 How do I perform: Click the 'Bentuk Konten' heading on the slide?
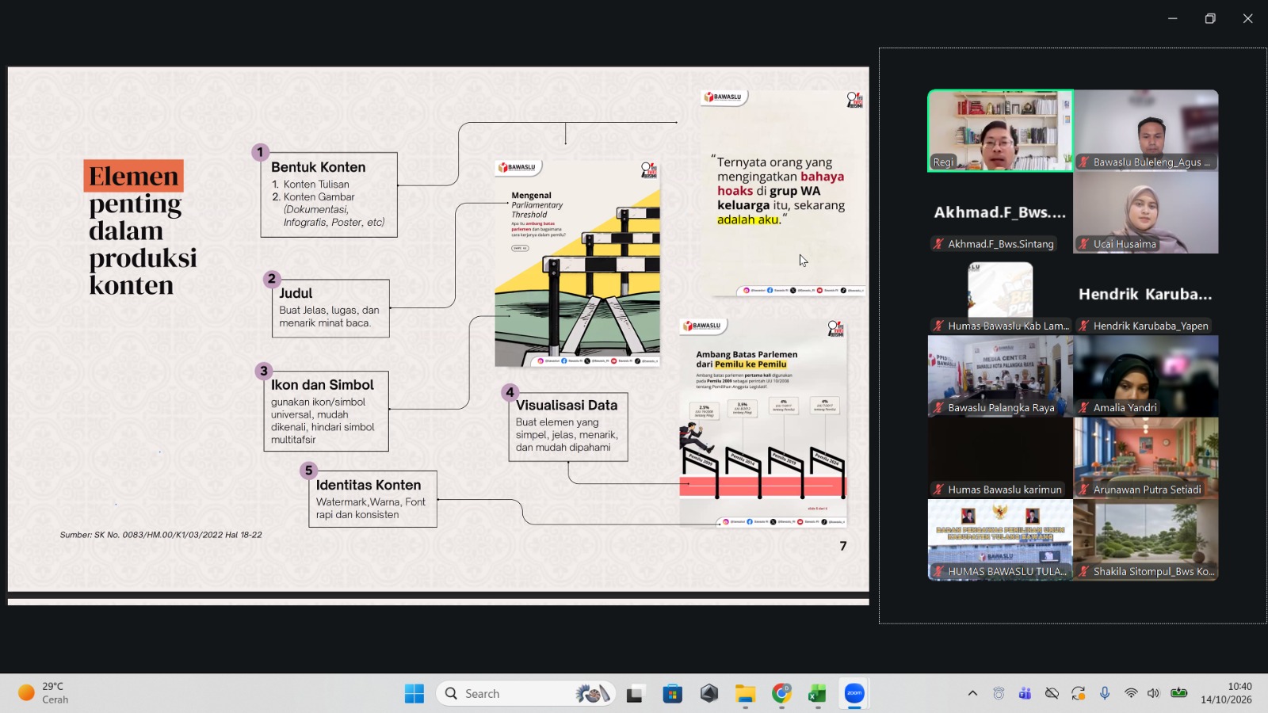coord(319,167)
